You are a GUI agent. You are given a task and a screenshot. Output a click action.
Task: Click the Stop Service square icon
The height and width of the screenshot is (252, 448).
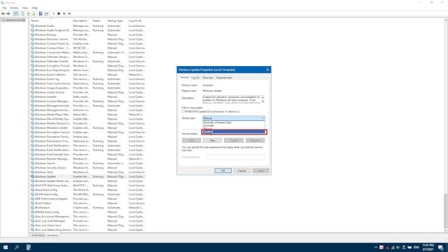pyautogui.click(x=59, y=13)
